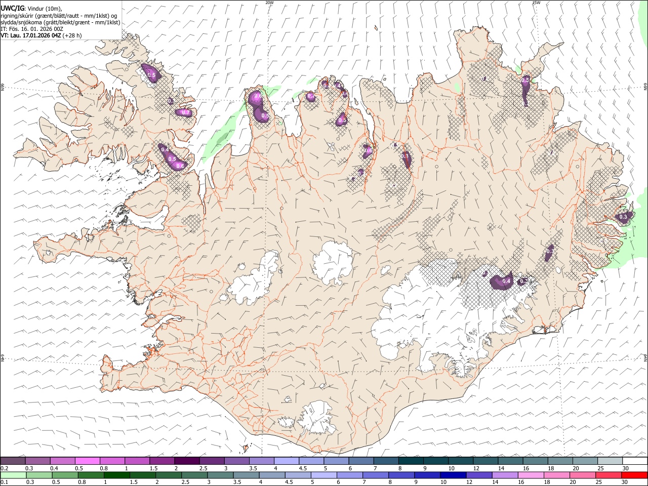Select the deep navy blue 10–12 rain swatch
648x486 pixels.
(x=453, y=475)
